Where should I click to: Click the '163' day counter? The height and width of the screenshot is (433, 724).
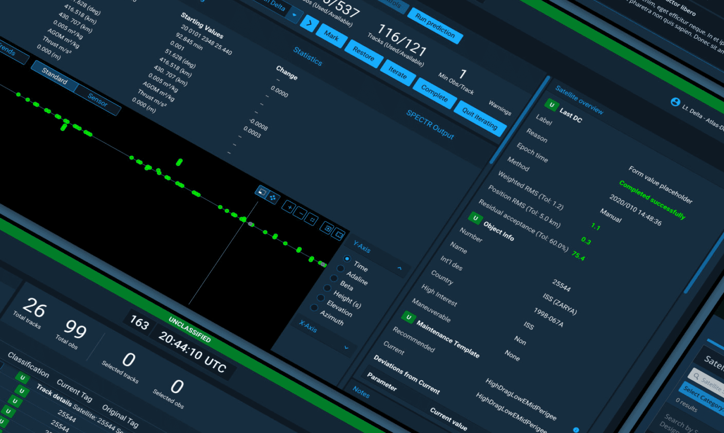coord(139,322)
